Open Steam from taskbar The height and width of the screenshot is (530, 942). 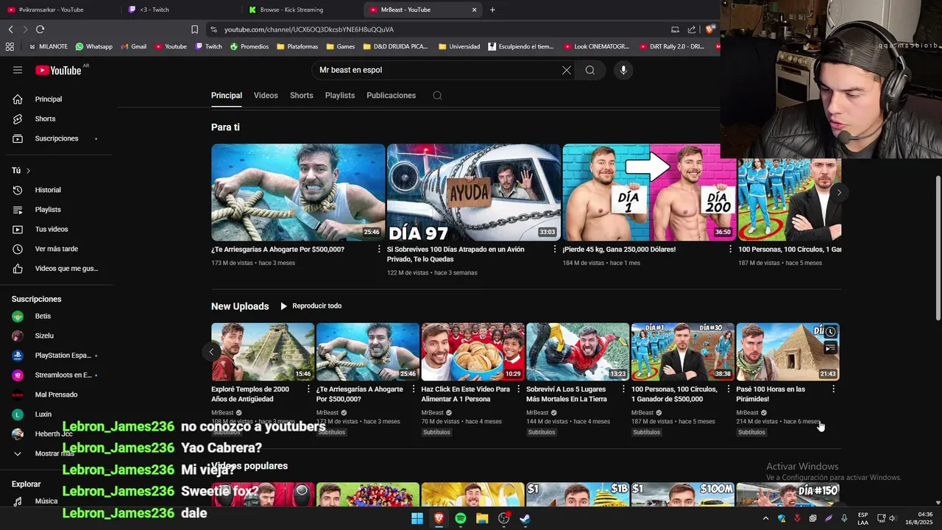pos(525,518)
